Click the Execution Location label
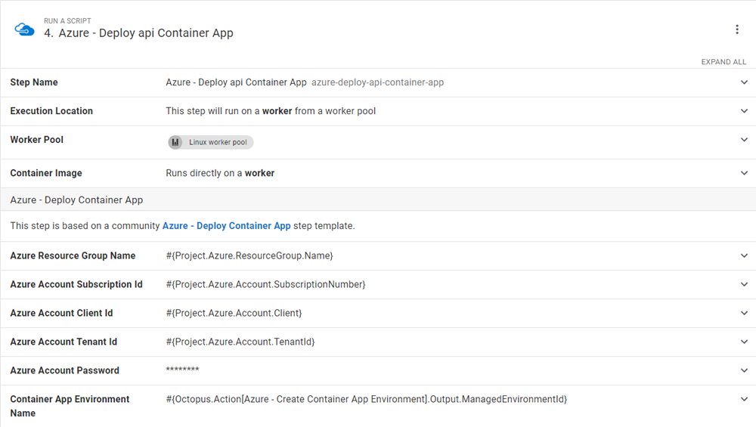 click(51, 111)
